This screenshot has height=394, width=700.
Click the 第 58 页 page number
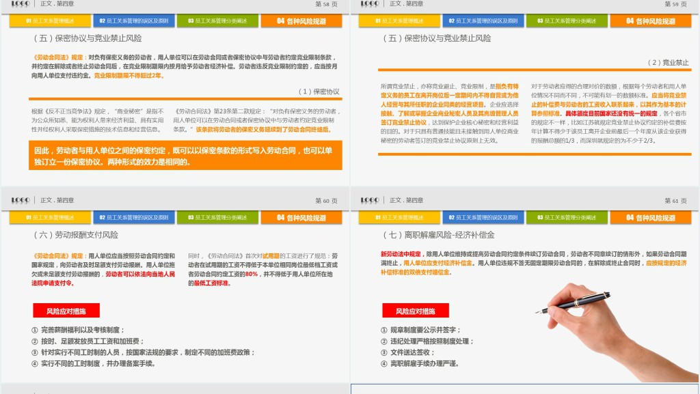326,4
